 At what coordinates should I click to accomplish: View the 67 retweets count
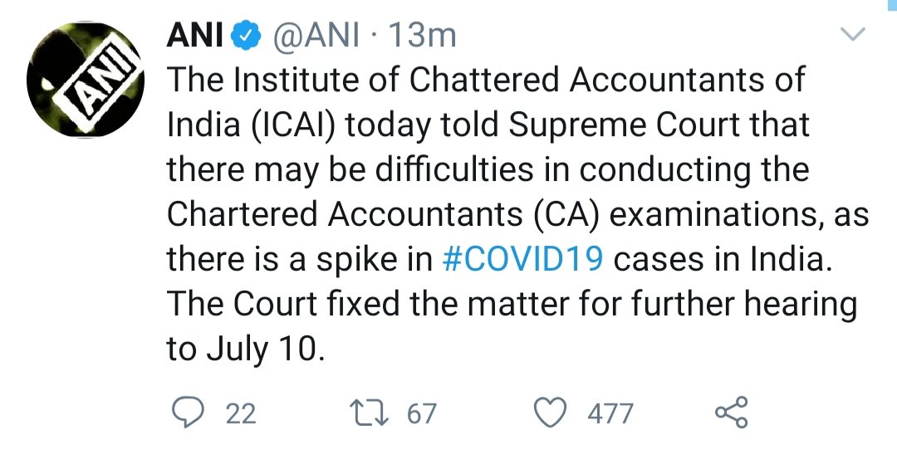pos(422,413)
